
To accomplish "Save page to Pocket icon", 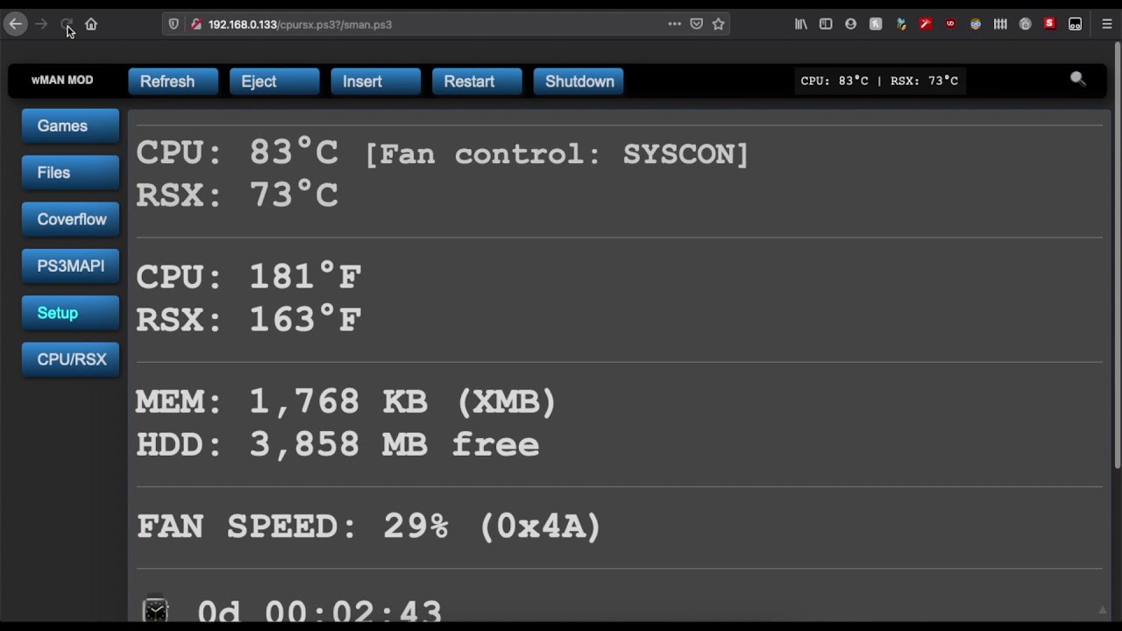I will (697, 25).
